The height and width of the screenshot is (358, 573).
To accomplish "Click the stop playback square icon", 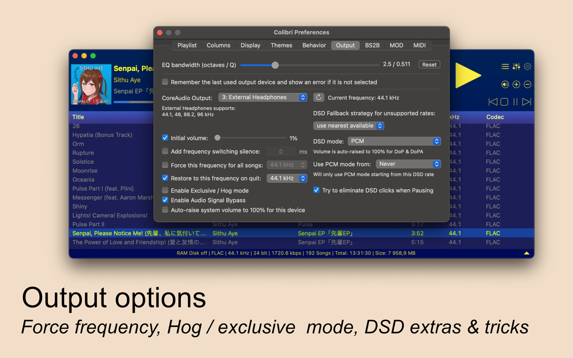I will 504,102.
